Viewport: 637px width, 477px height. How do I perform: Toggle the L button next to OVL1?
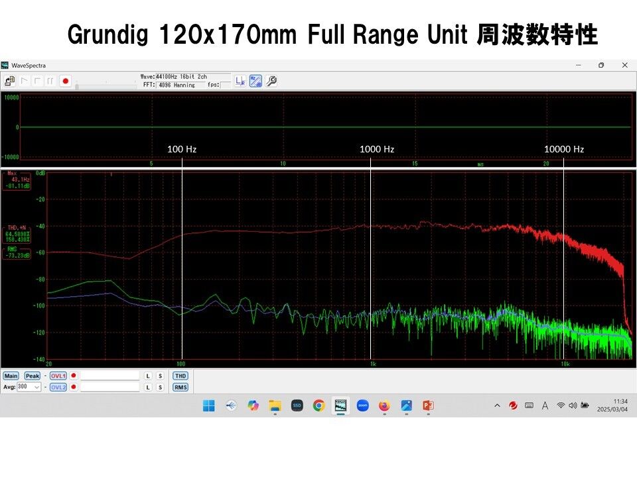(x=148, y=376)
